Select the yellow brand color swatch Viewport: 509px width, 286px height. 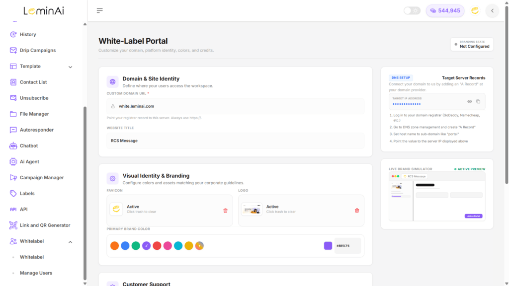pyautogui.click(x=188, y=246)
